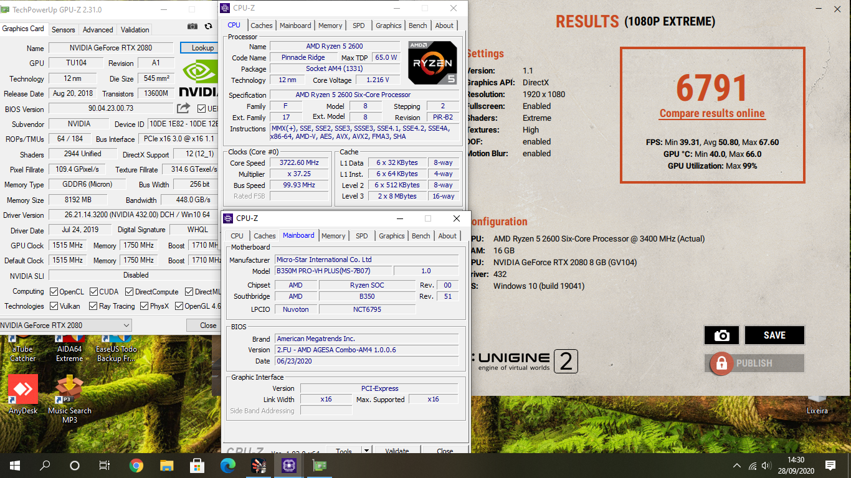Click the NVIDIA logo in GPU-Z
This screenshot has height=478, width=851.
click(199, 79)
